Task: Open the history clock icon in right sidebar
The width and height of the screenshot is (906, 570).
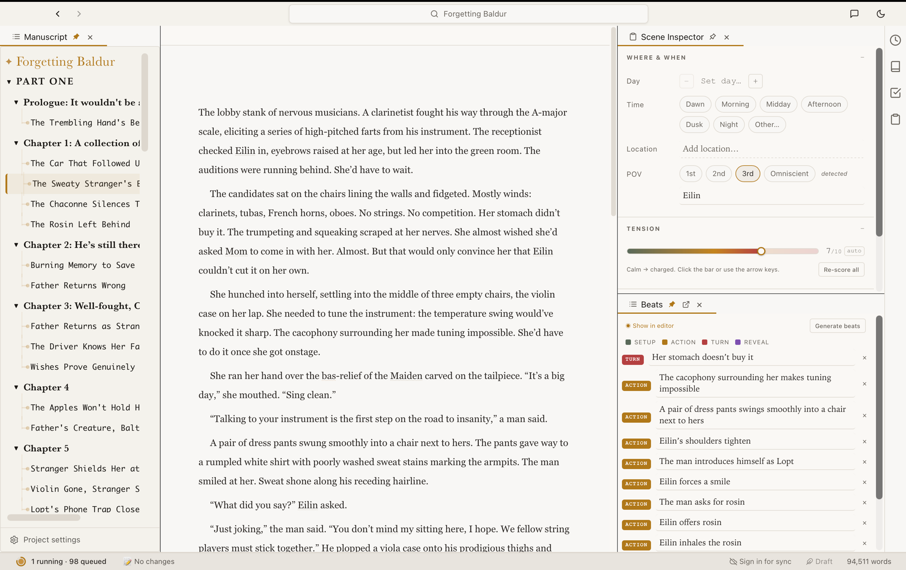Action: point(895,40)
